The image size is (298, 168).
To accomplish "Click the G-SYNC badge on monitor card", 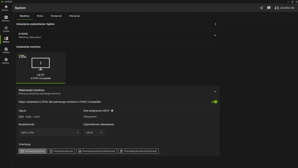I will click(x=22, y=57).
